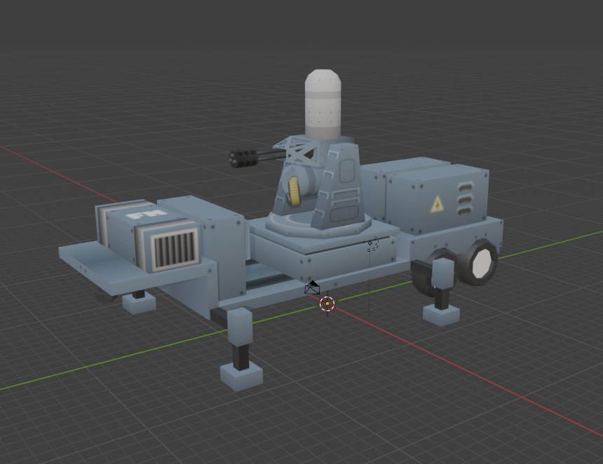Click the yellow ammo belt on the turret
Image resolution: width=603 pixels, height=464 pixels.
point(295,191)
